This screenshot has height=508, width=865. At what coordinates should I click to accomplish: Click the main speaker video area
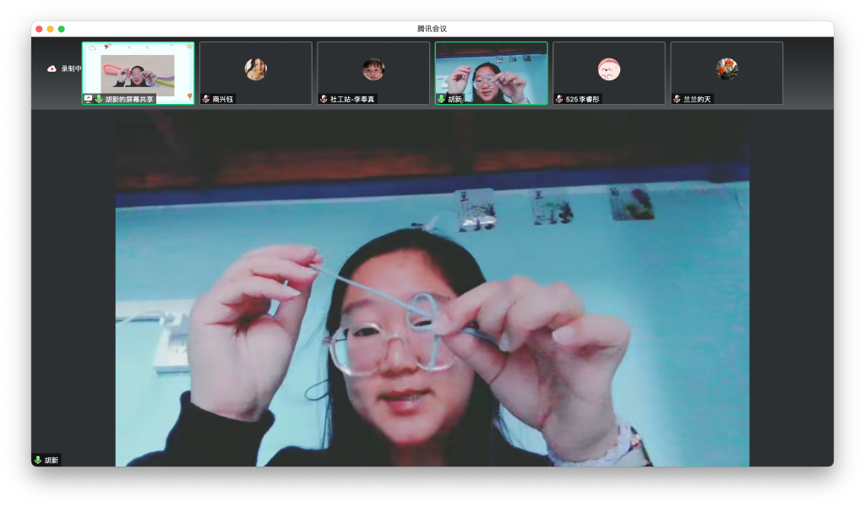pyautogui.click(x=432, y=287)
